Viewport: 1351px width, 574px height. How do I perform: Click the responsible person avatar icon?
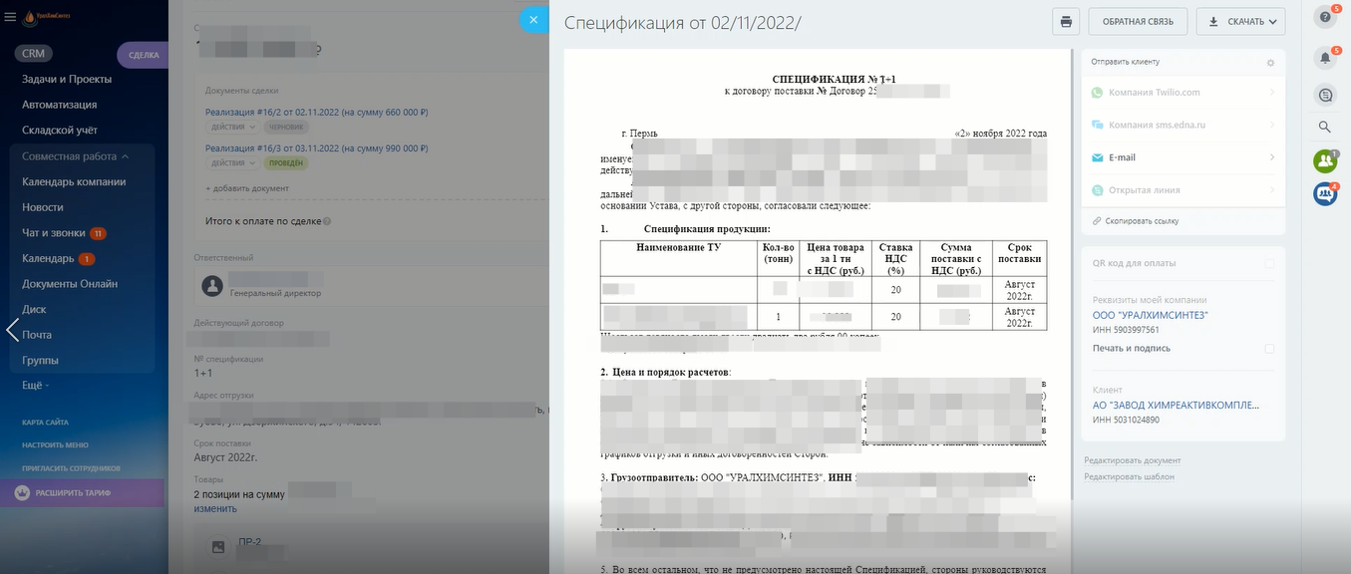point(211,286)
